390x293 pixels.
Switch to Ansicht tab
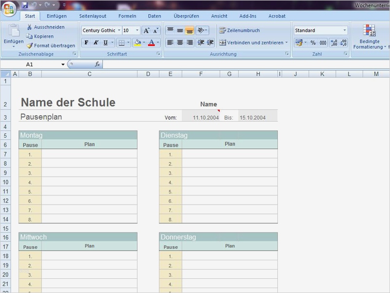pyautogui.click(x=219, y=16)
